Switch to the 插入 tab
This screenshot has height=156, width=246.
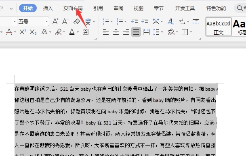[x=48, y=8]
